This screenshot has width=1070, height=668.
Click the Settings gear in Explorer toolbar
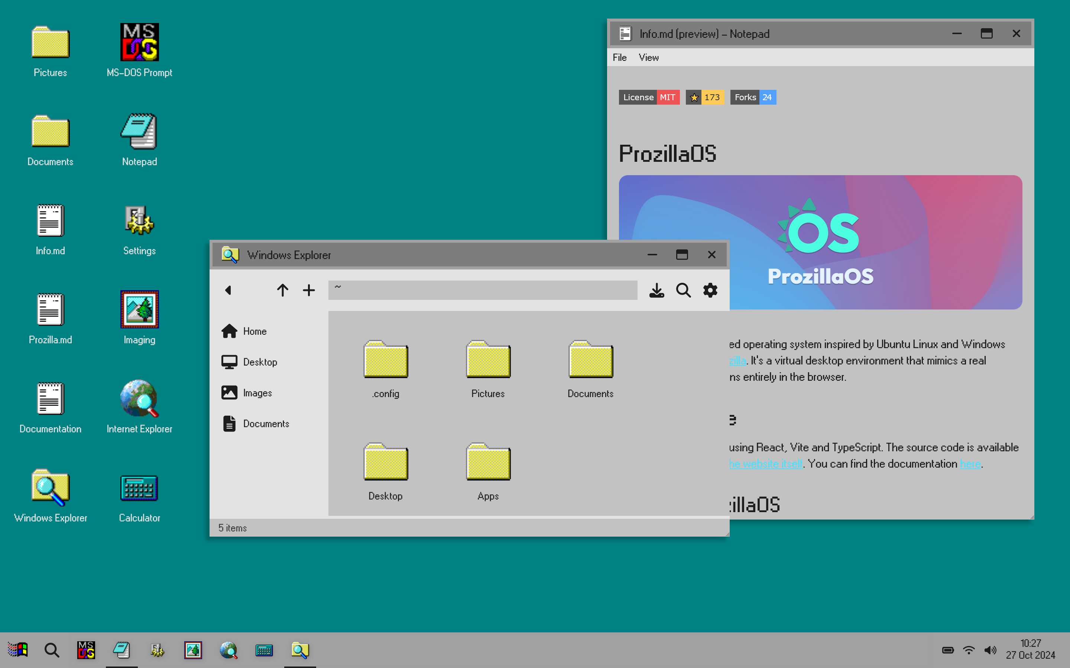(710, 290)
